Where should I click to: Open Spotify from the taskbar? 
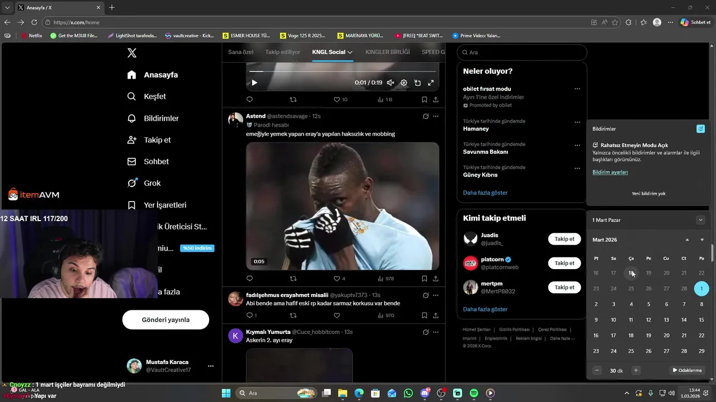(x=474, y=393)
